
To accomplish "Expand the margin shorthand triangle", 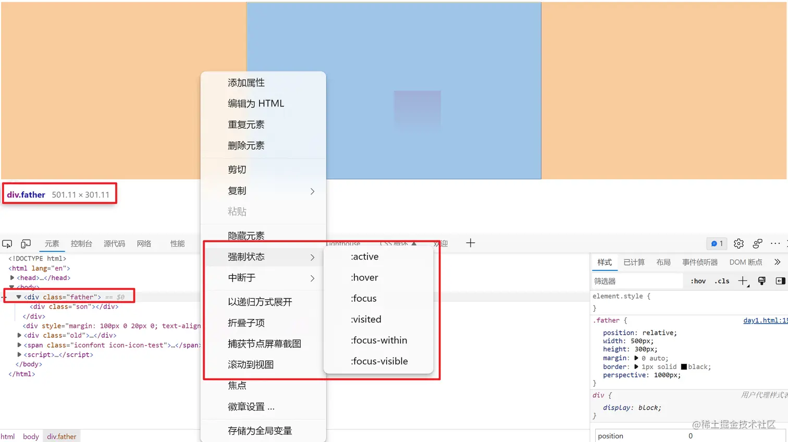I will [636, 358].
